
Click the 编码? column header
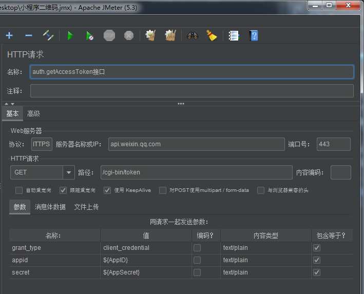coord(206,236)
